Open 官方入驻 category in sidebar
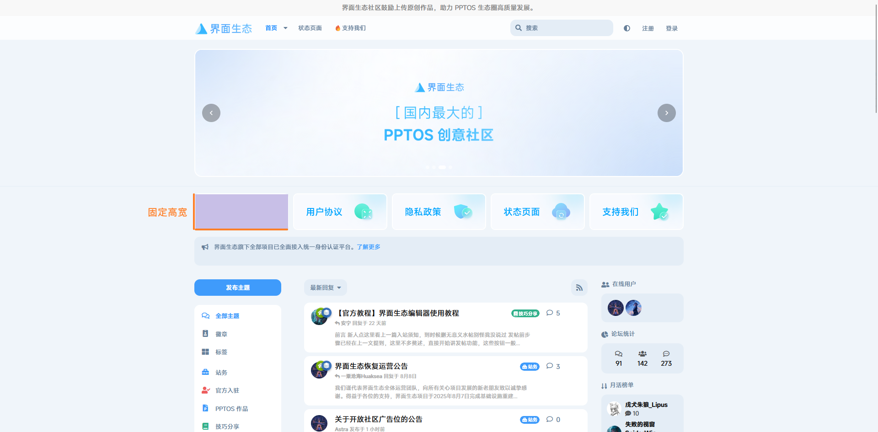The width and height of the screenshot is (878, 432). click(x=227, y=390)
